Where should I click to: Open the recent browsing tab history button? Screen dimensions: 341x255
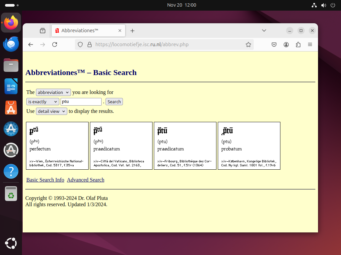(x=43, y=31)
